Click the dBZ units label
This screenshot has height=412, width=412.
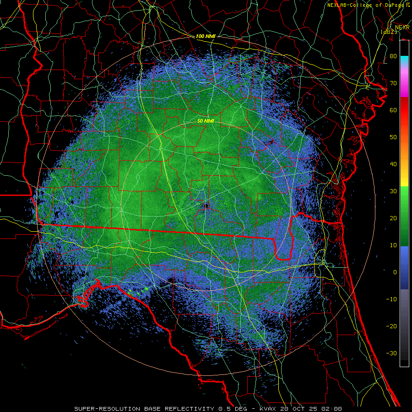tap(389, 32)
